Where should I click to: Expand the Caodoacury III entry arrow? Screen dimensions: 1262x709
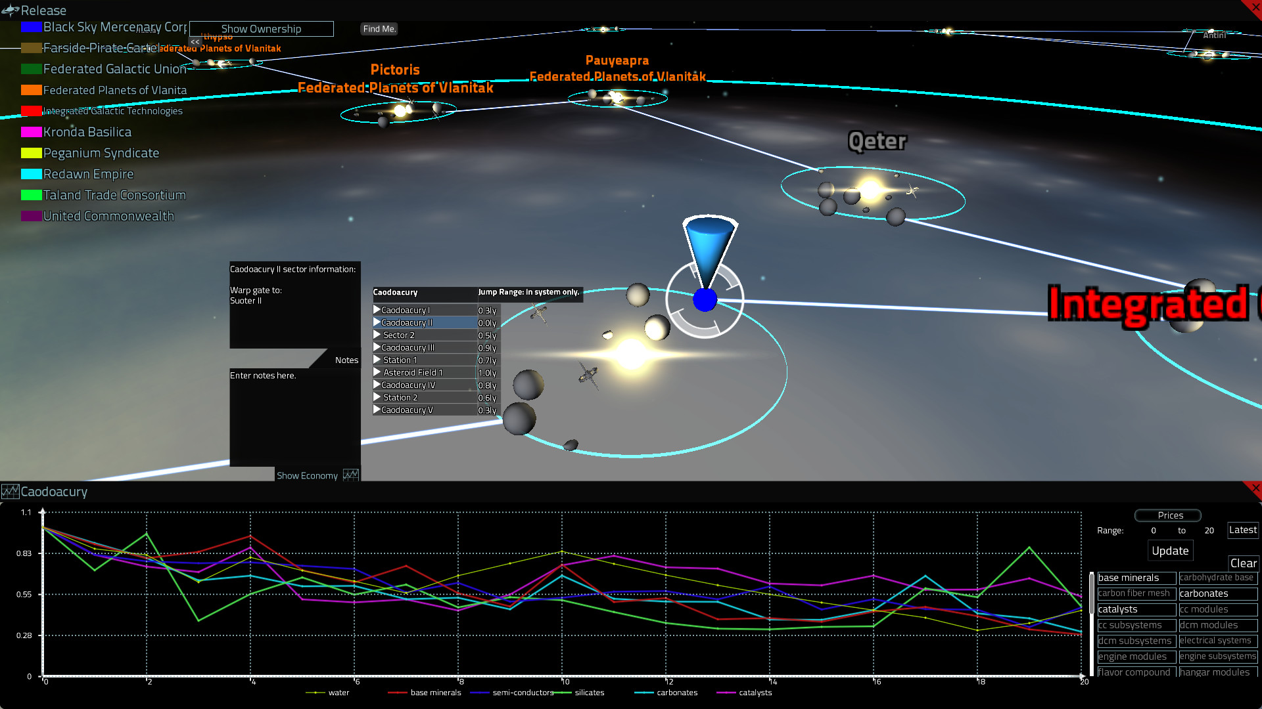(x=377, y=347)
